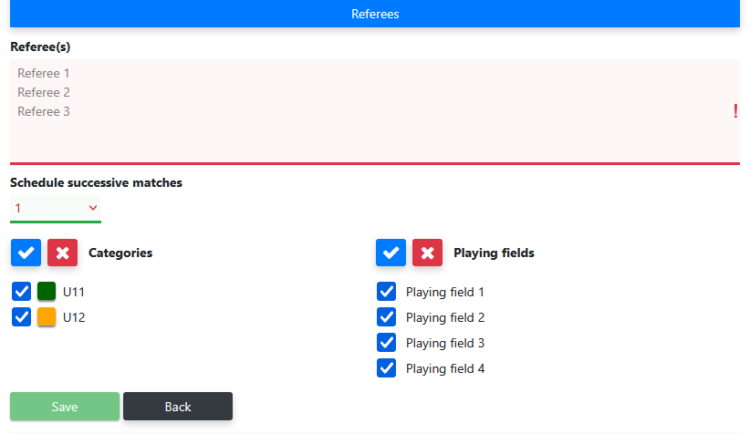Click the U11 label text

74,292
